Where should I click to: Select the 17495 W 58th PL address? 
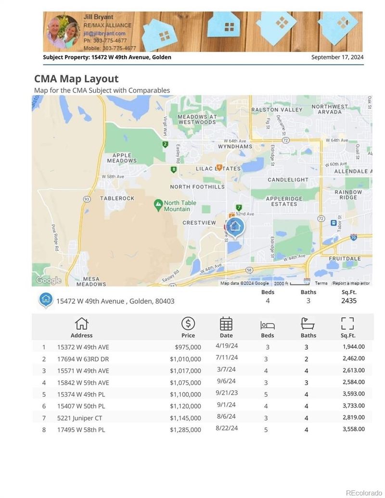81,430
